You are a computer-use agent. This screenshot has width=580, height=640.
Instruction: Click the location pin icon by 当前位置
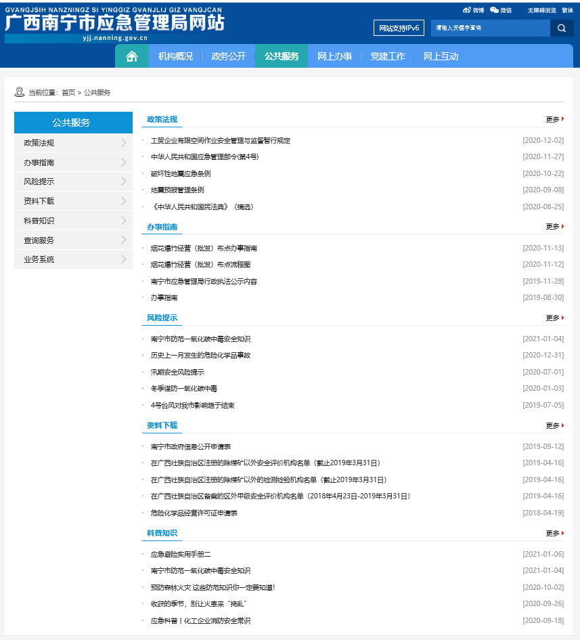point(20,92)
